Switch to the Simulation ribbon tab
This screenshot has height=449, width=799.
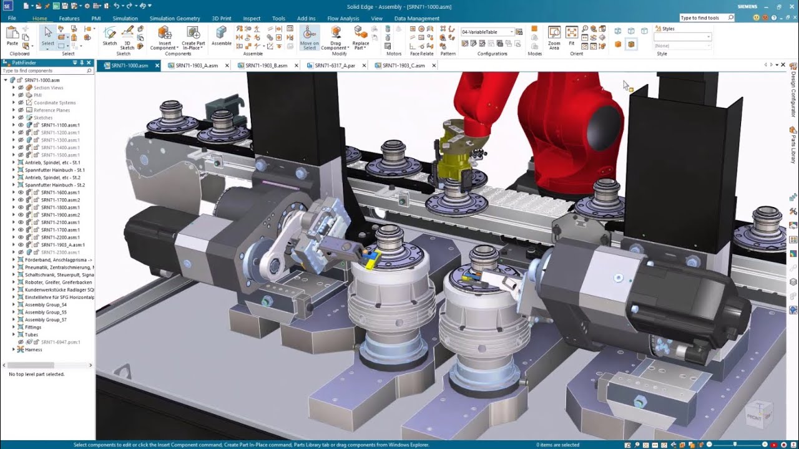click(125, 19)
